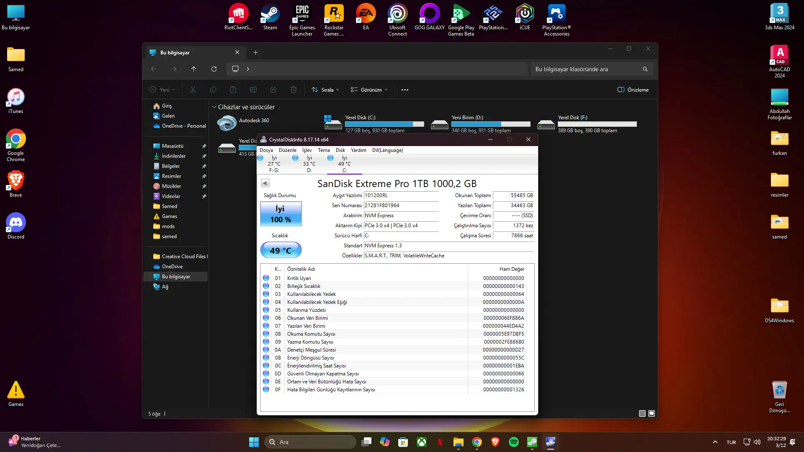Image resolution: width=804 pixels, height=452 pixels.
Task: Click the taskbar Ara search box
Action: 310,442
